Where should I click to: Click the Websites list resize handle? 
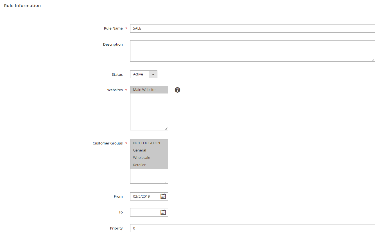pos(166,129)
